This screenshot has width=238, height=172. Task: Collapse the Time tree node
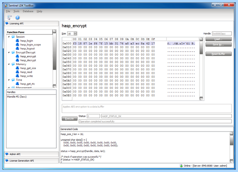pos(9,80)
